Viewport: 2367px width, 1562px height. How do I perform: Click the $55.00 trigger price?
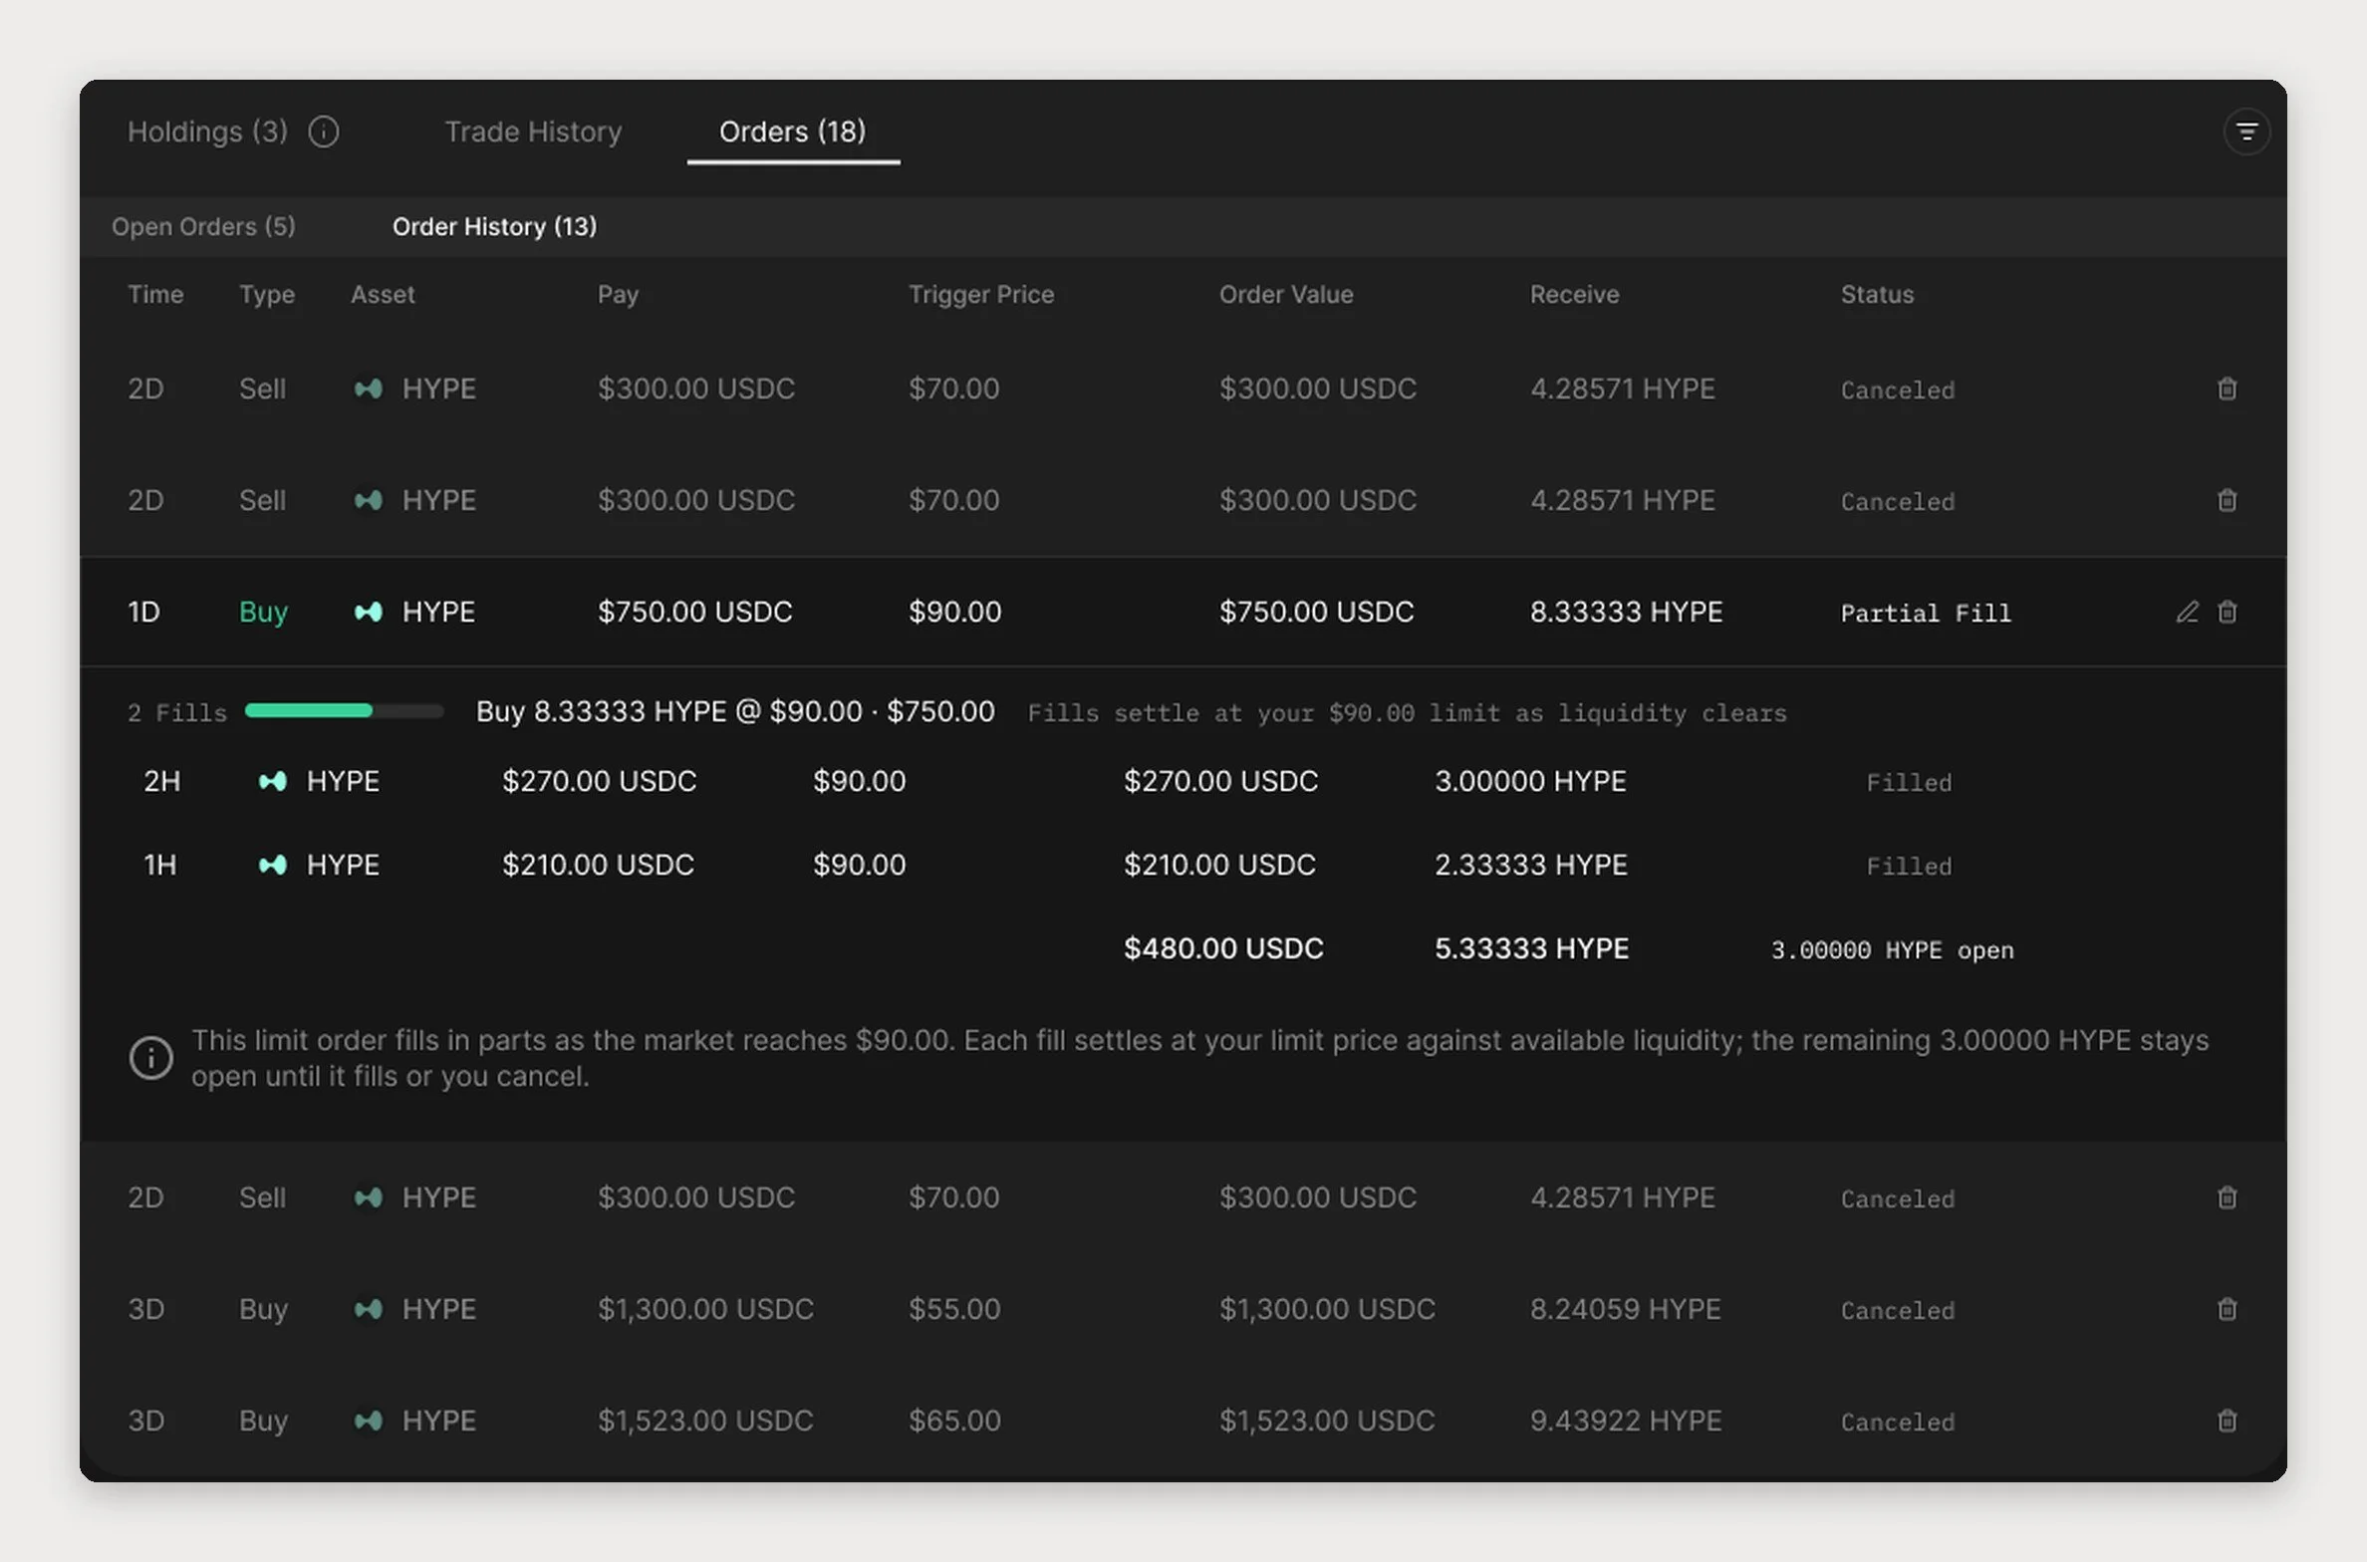pyautogui.click(x=954, y=1309)
